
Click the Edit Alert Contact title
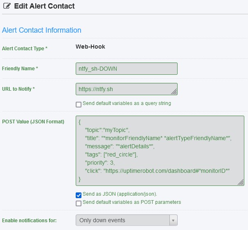tap(44, 7)
